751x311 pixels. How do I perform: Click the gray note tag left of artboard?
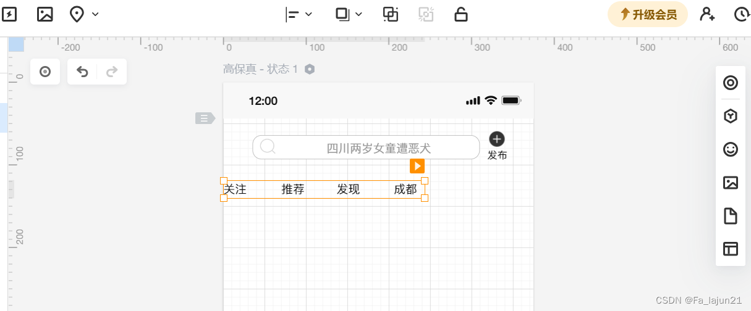[x=205, y=118]
